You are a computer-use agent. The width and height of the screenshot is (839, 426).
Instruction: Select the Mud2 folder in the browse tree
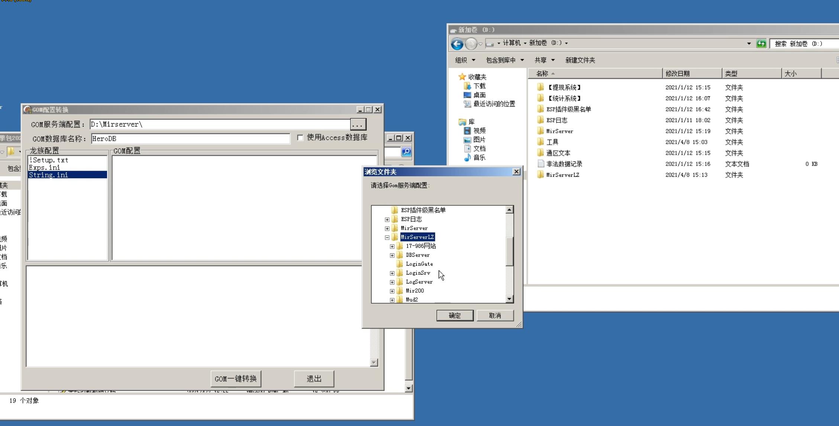(x=412, y=300)
